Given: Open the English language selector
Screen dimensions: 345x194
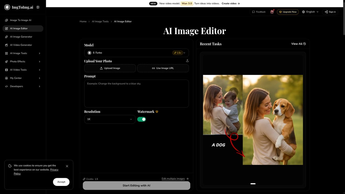Looking at the screenshot, I should [310, 12].
